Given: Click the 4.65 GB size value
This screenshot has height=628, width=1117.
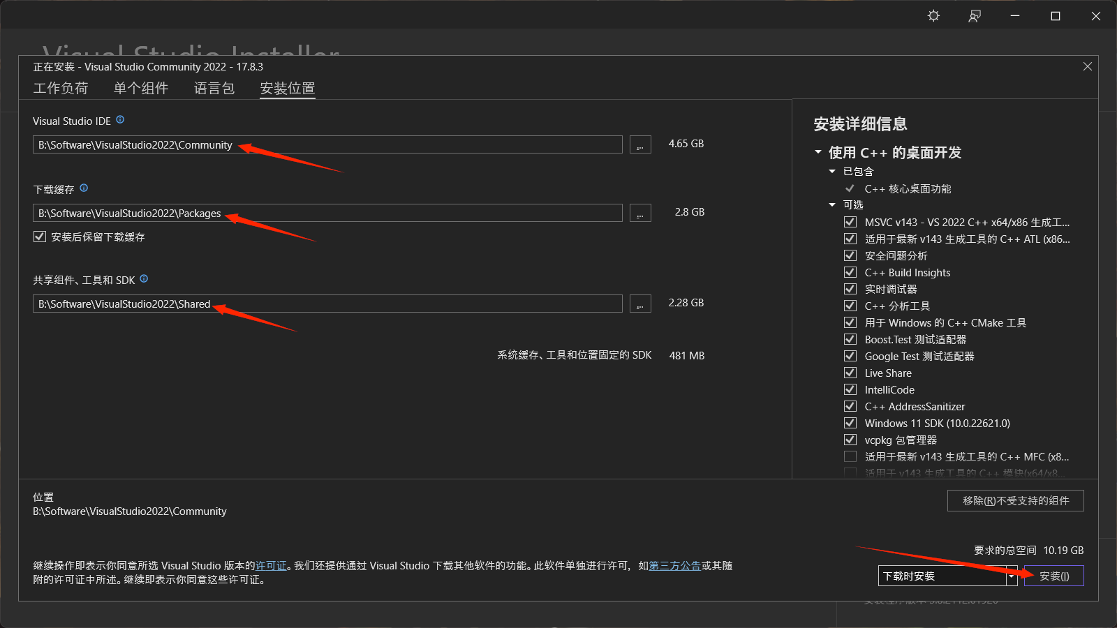Looking at the screenshot, I should 686,144.
